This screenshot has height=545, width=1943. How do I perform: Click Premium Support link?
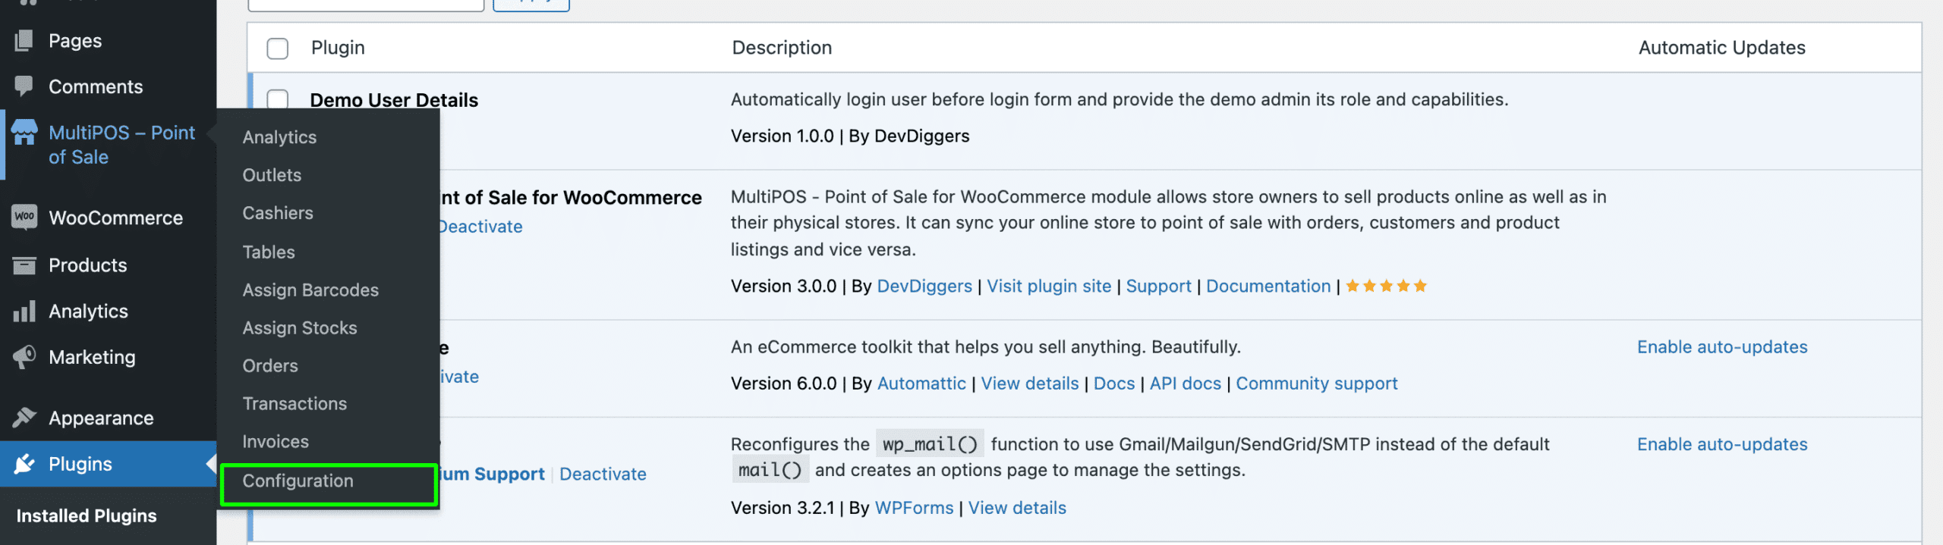pos(493,474)
